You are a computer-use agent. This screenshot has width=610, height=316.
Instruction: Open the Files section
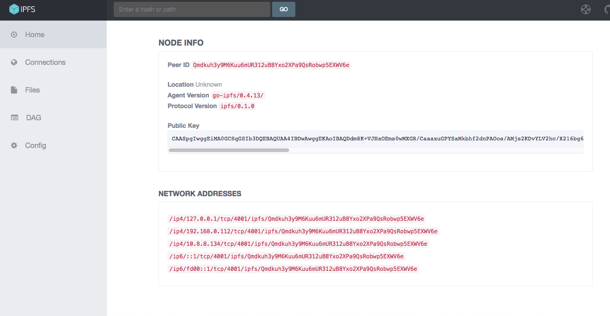click(53, 90)
